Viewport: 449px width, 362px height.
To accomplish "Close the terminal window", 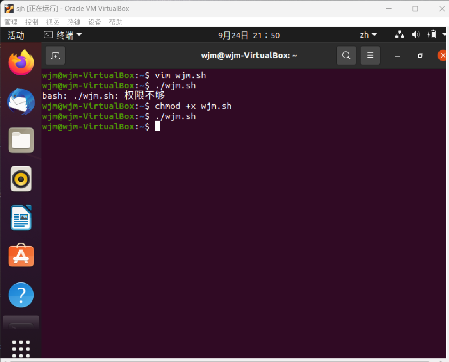I will [x=443, y=56].
